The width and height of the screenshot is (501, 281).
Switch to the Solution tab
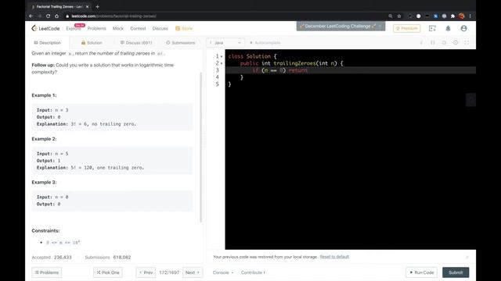tap(92, 42)
